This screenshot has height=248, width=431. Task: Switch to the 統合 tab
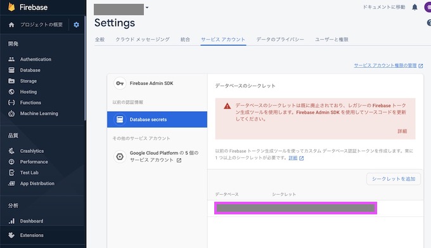coord(185,39)
